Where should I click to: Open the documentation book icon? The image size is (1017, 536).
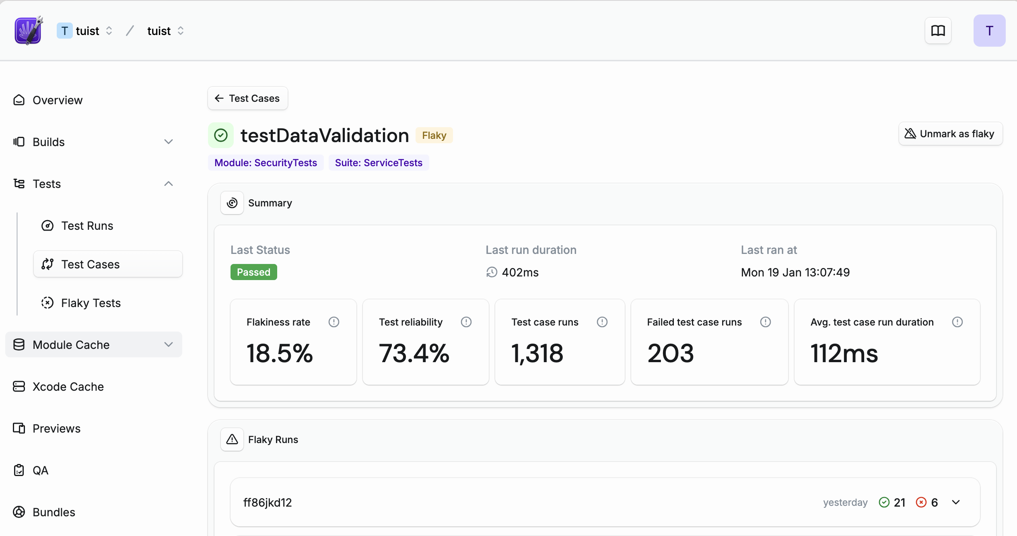pyautogui.click(x=938, y=31)
